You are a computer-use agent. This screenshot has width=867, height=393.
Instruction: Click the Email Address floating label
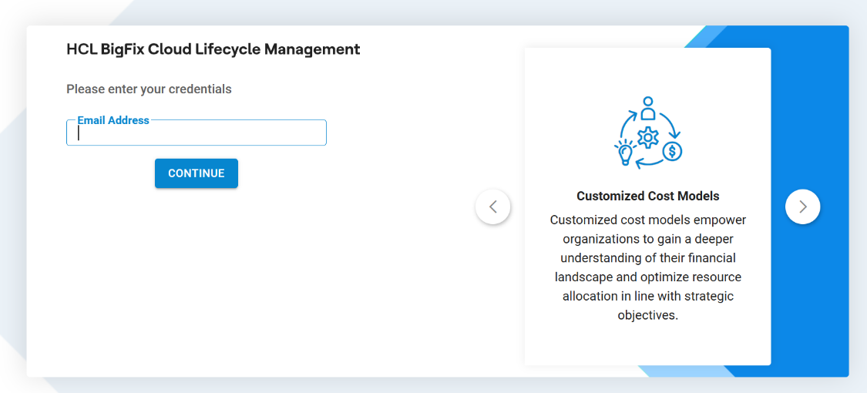coord(113,120)
